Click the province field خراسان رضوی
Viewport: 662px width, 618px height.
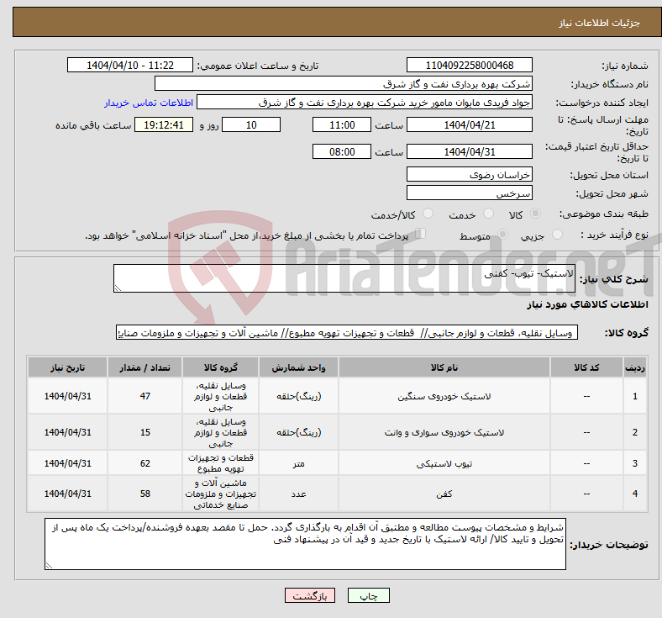(469, 174)
